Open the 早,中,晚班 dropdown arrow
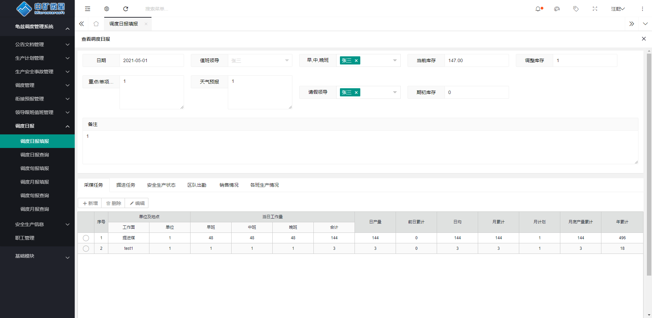 click(x=395, y=60)
